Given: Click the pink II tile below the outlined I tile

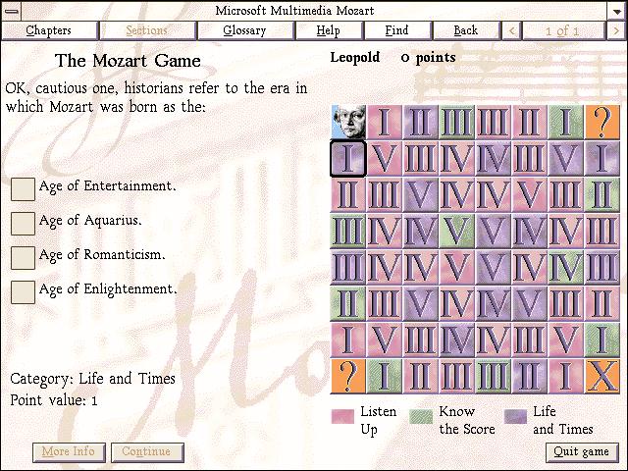Looking at the screenshot, I should click(348, 194).
